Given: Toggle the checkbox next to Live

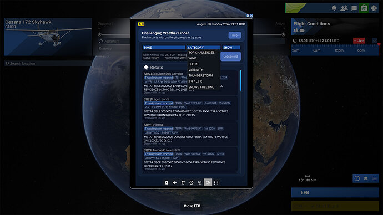Looking at the screenshot, I should [375, 40].
